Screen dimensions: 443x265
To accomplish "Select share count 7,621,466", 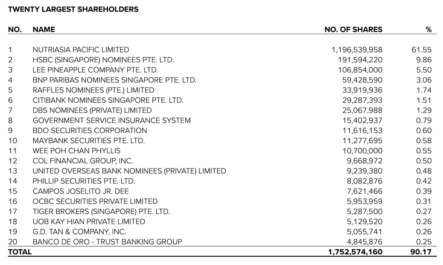I will coord(364,191).
